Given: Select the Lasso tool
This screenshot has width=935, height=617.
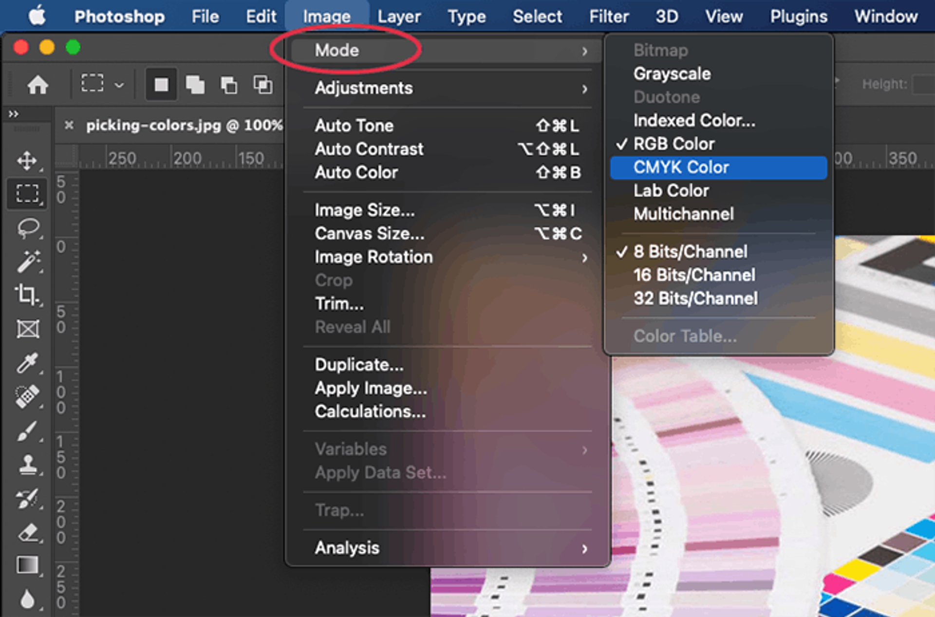Looking at the screenshot, I should pyautogui.click(x=28, y=227).
